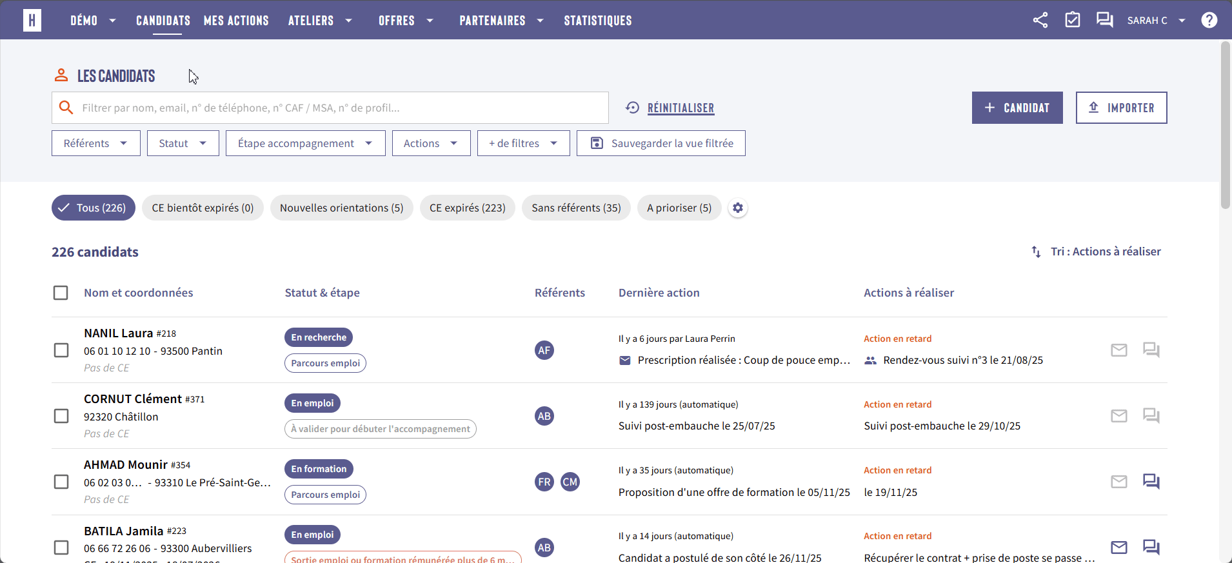Click the IMPORTER button
The height and width of the screenshot is (563, 1232).
click(x=1122, y=108)
